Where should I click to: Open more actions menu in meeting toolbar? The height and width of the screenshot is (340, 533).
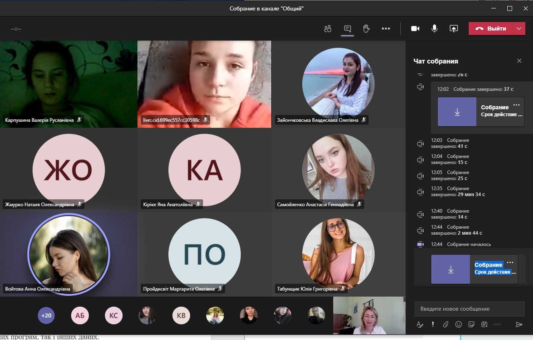coord(386,29)
